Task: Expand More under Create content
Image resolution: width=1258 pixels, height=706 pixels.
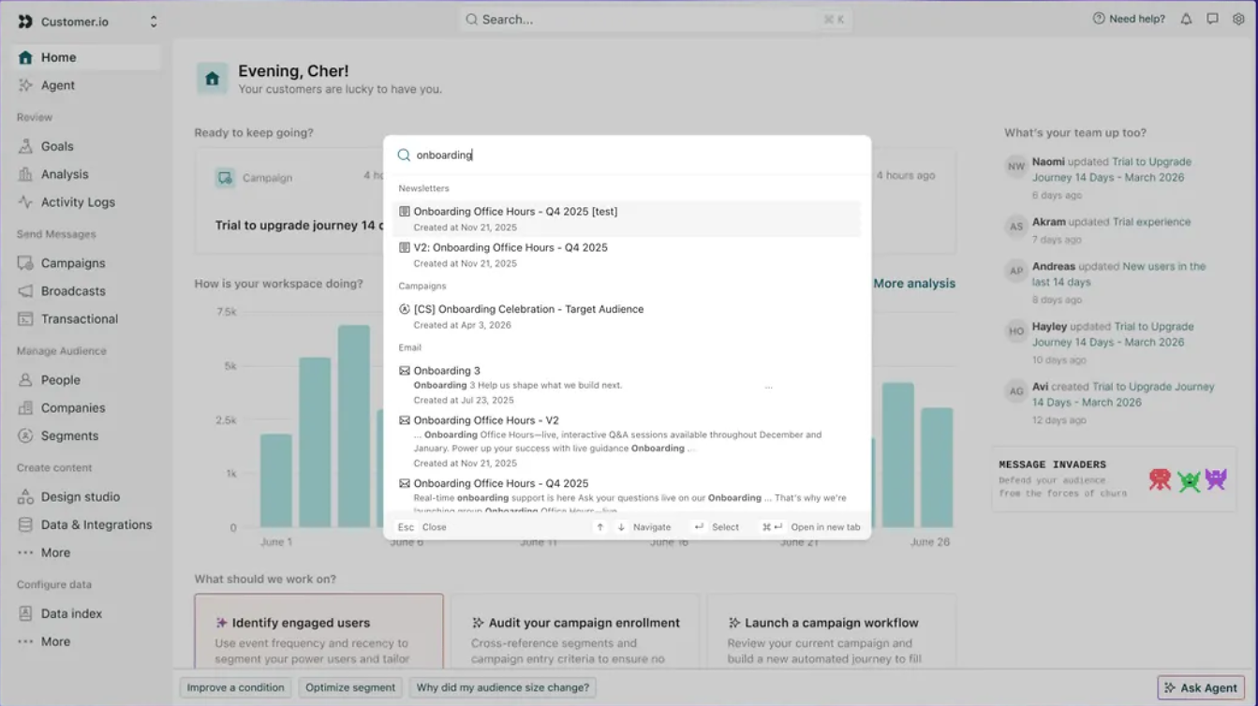Action: [x=55, y=553]
